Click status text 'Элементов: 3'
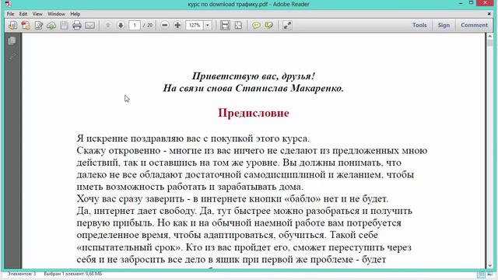498x280 pixels. [22, 274]
